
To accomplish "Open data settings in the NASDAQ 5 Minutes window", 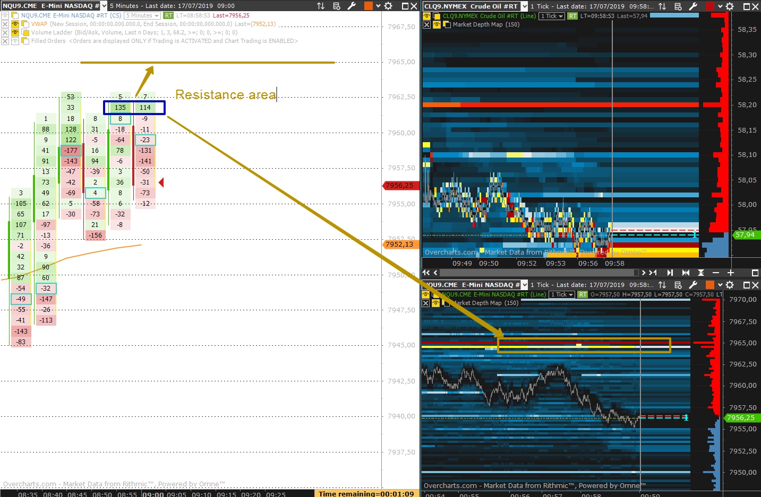I will pyautogui.click(x=336, y=6).
